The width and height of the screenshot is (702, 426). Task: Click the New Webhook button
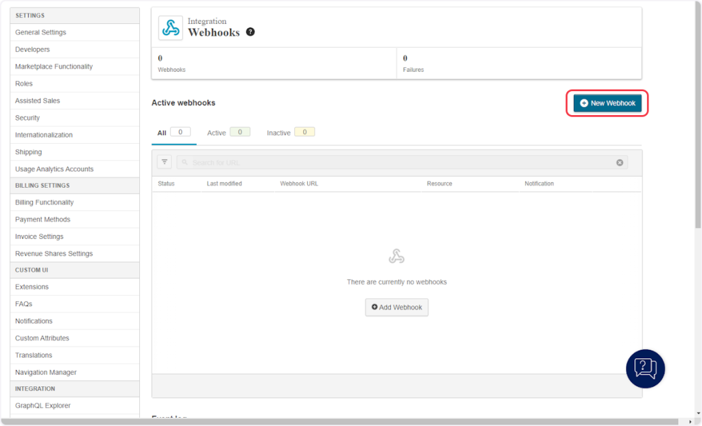[607, 103]
